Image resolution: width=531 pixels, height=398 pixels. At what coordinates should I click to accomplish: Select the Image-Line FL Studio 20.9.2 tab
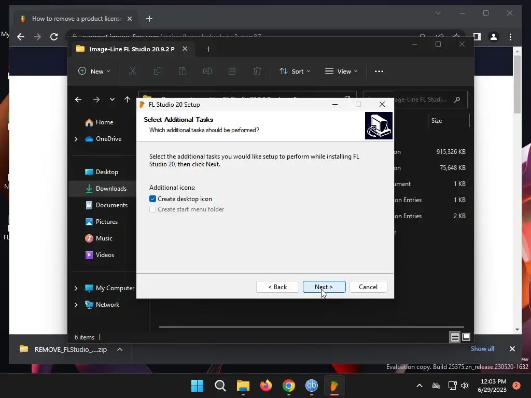pyautogui.click(x=132, y=49)
